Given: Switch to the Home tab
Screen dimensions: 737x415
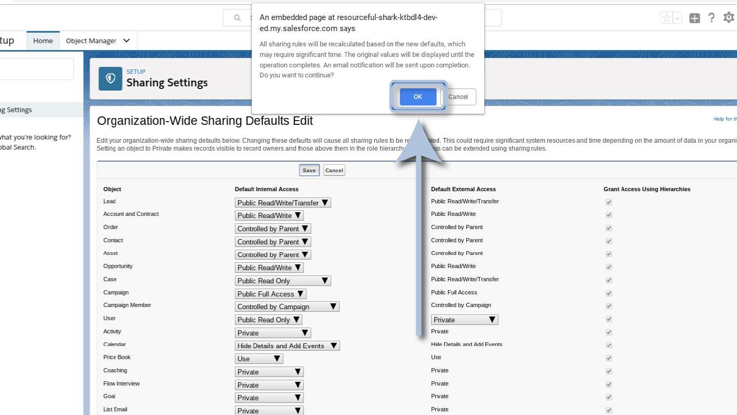Looking at the screenshot, I should (43, 41).
